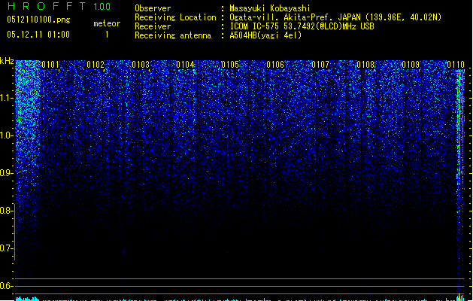The image size is (473, 301).
Task: Click the meteor label
Action: point(107,23)
